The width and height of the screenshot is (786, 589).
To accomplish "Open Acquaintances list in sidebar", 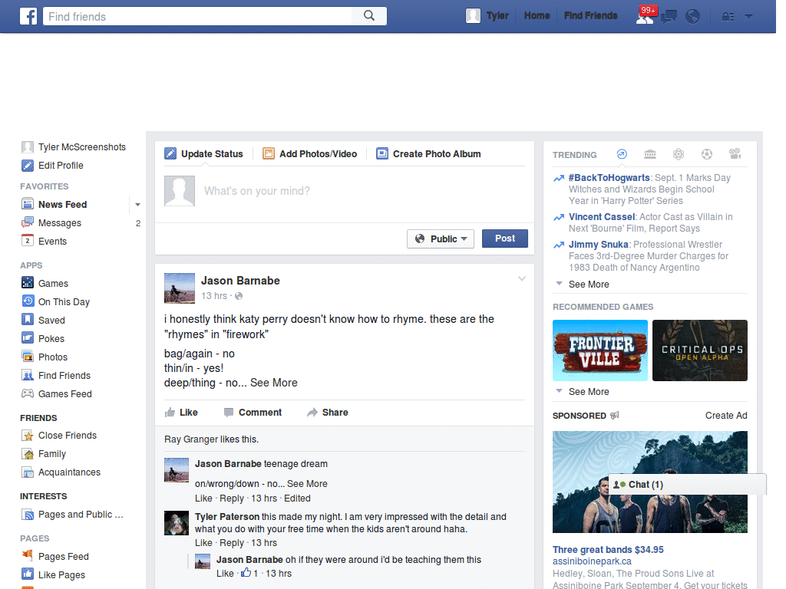I will pyautogui.click(x=69, y=472).
